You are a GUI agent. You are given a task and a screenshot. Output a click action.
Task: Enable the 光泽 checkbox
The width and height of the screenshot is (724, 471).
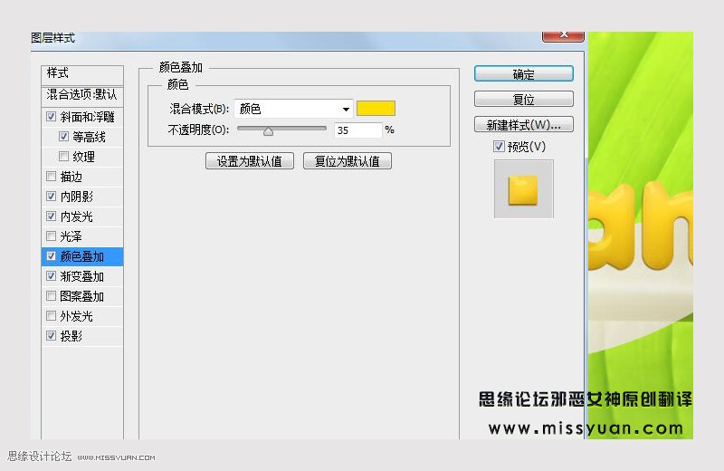tap(52, 236)
